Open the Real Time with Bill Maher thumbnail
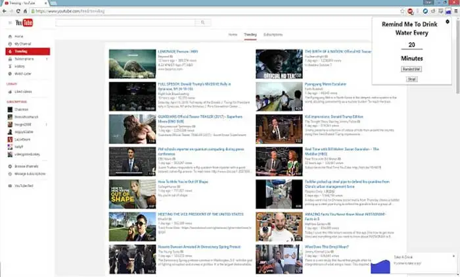 [x=279, y=162]
